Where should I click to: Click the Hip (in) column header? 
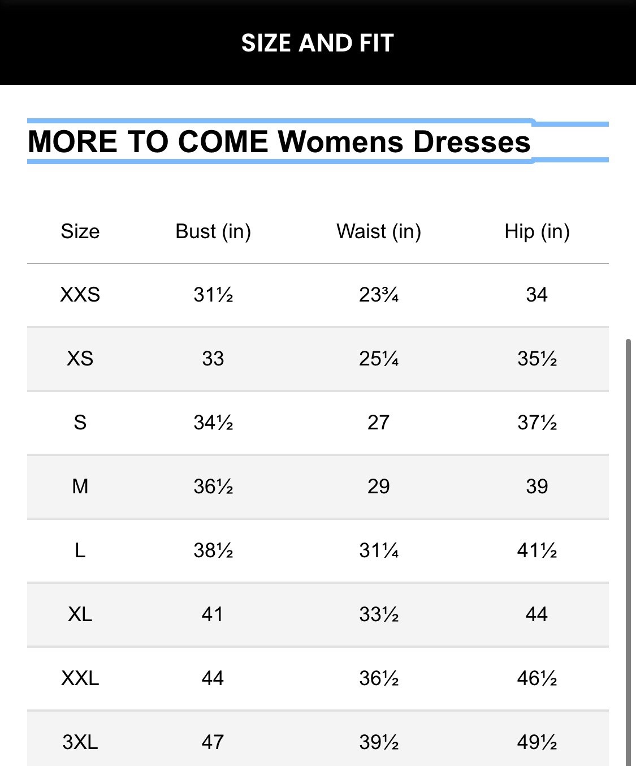click(537, 231)
